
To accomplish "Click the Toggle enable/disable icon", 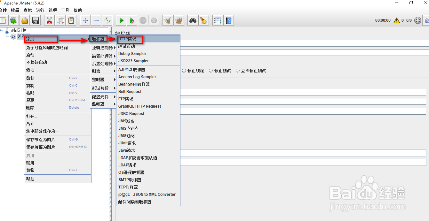I will click(x=107, y=20).
